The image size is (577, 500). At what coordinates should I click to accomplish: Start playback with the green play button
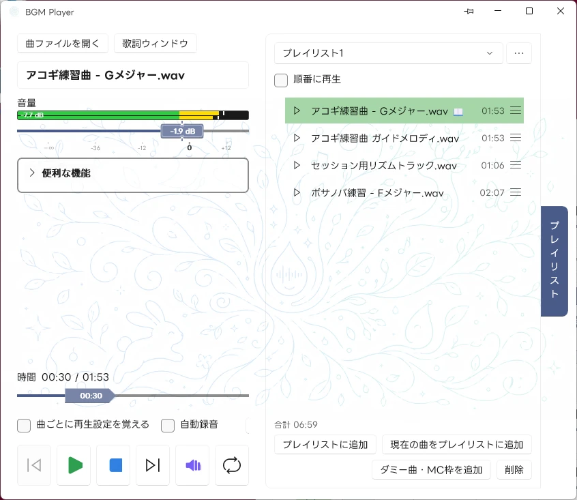[74, 465]
